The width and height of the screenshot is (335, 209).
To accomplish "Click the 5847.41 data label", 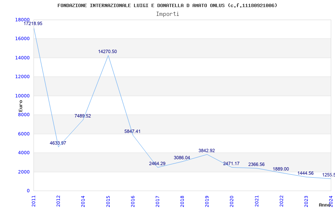I will click(132, 131).
